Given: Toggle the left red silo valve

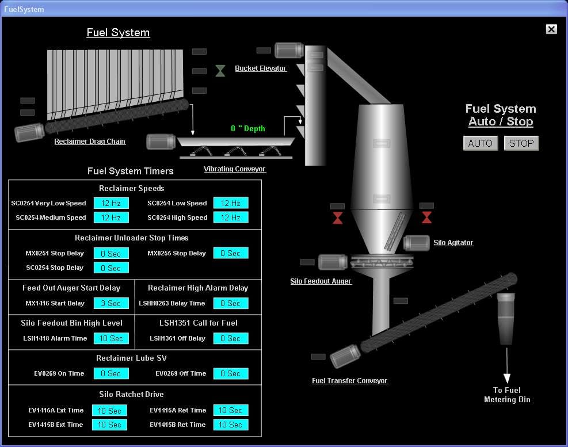Looking at the screenshot, I should (337, 217).
